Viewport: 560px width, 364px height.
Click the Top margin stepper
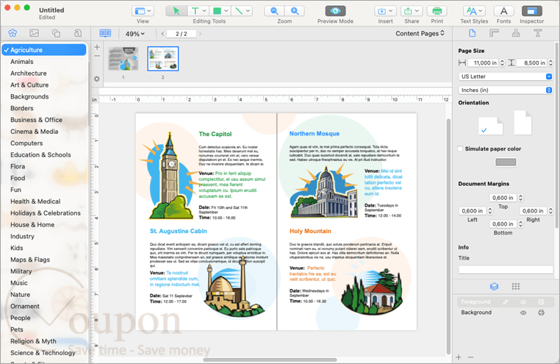click(520, 198)
